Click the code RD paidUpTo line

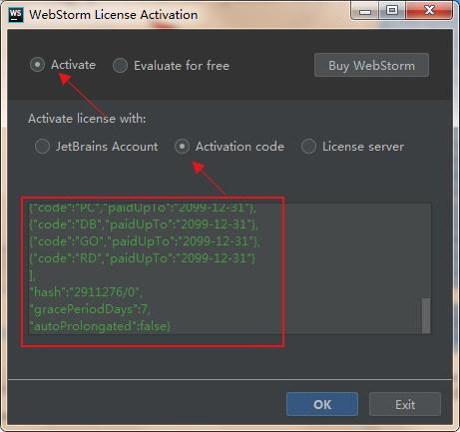coord(142,258)
